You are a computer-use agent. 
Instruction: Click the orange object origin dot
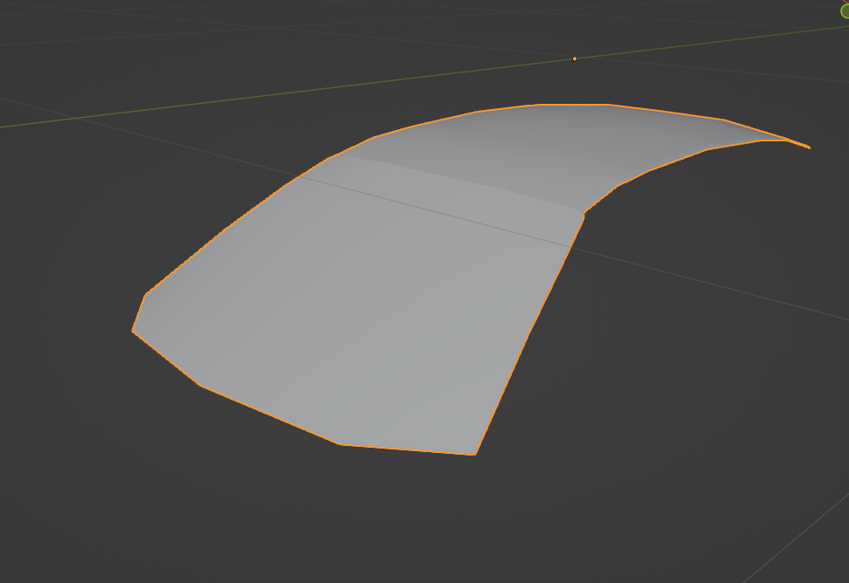click(x=575, y=58)
